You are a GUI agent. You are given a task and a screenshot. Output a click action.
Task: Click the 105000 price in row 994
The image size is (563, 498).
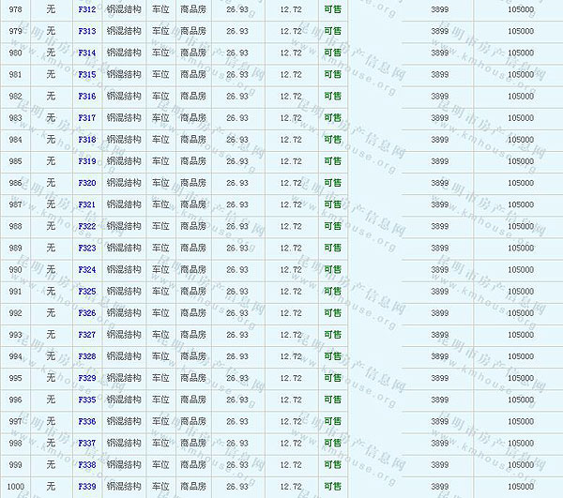[x=520, y=356]
